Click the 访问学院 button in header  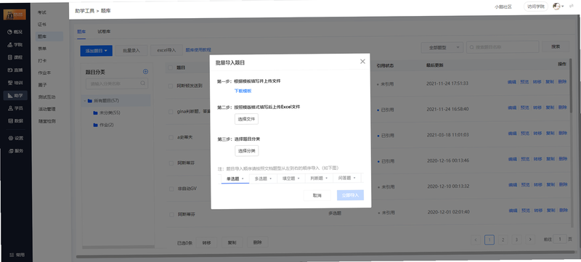(536, 7)
